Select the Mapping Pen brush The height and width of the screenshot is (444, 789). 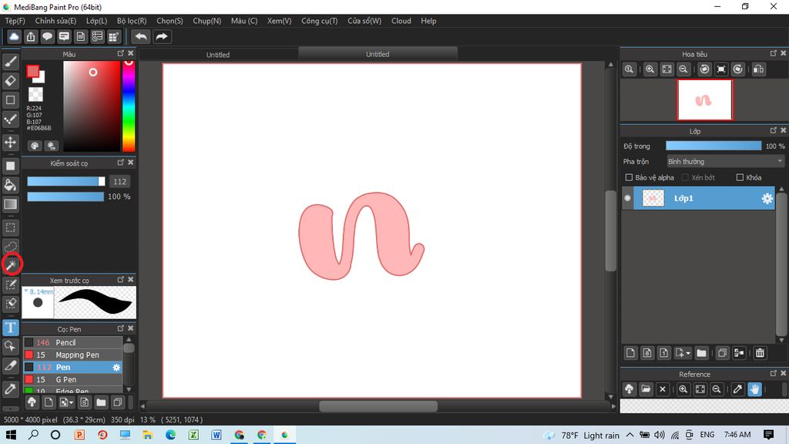point(72,355)
